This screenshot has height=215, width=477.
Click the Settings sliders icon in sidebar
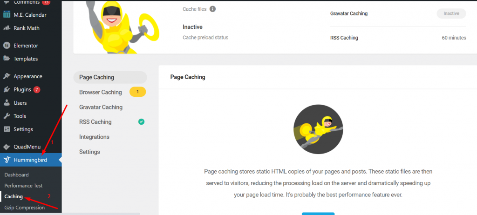coord(7,129)
